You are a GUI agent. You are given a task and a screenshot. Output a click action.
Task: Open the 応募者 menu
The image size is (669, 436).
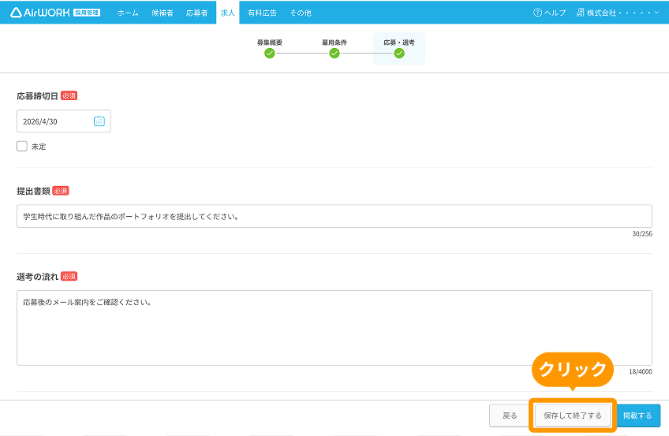coord(196,13)
